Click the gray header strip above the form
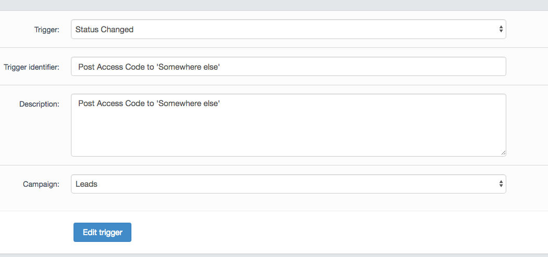The height and width of the screenshot is (257, 548). 274,5
